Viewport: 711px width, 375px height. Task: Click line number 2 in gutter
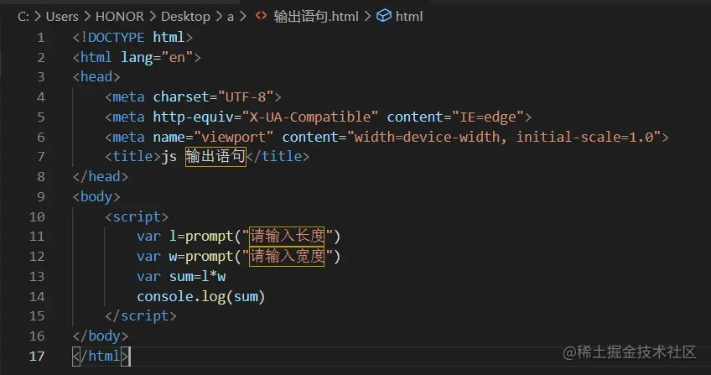pyautogui.click(x=41, y=57)
